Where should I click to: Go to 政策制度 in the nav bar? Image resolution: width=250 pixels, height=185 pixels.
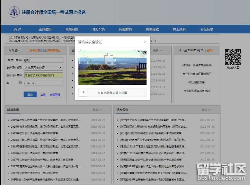pyautogui.click(x=72, y=29)
